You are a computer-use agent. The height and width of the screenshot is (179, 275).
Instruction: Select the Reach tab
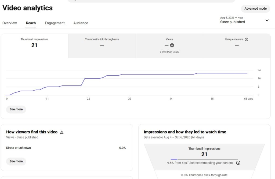coord(31,23)
